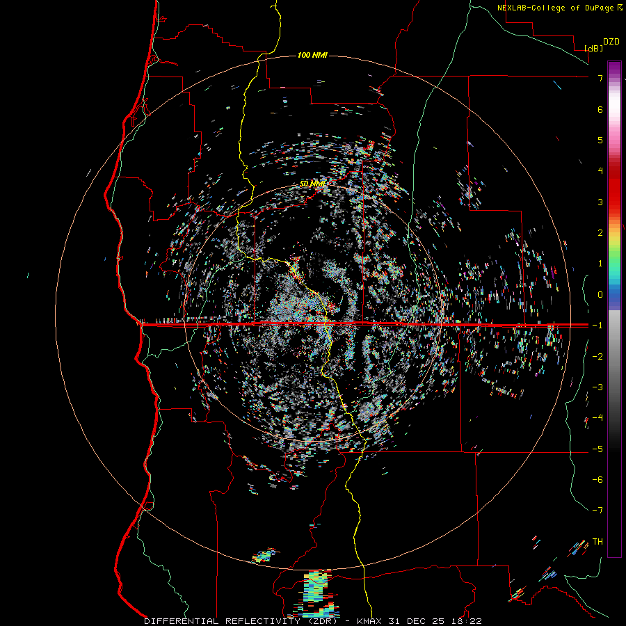Click the 1 value on the color scale

pyautogui.click(x=600, y=264)
